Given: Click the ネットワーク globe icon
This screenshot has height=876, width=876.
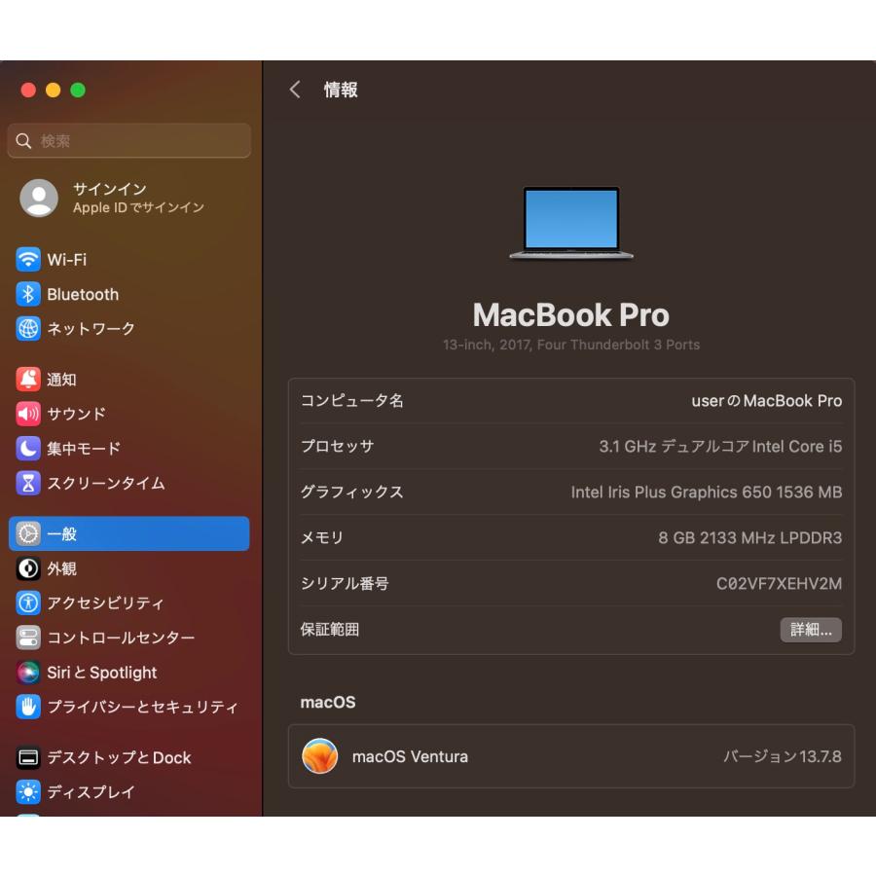Looking at the screenshot, I should coord(28,329).
